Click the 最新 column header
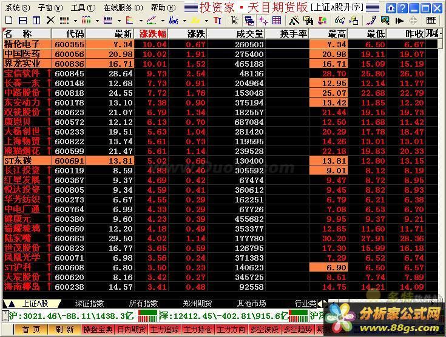 [x=110, y=34]
